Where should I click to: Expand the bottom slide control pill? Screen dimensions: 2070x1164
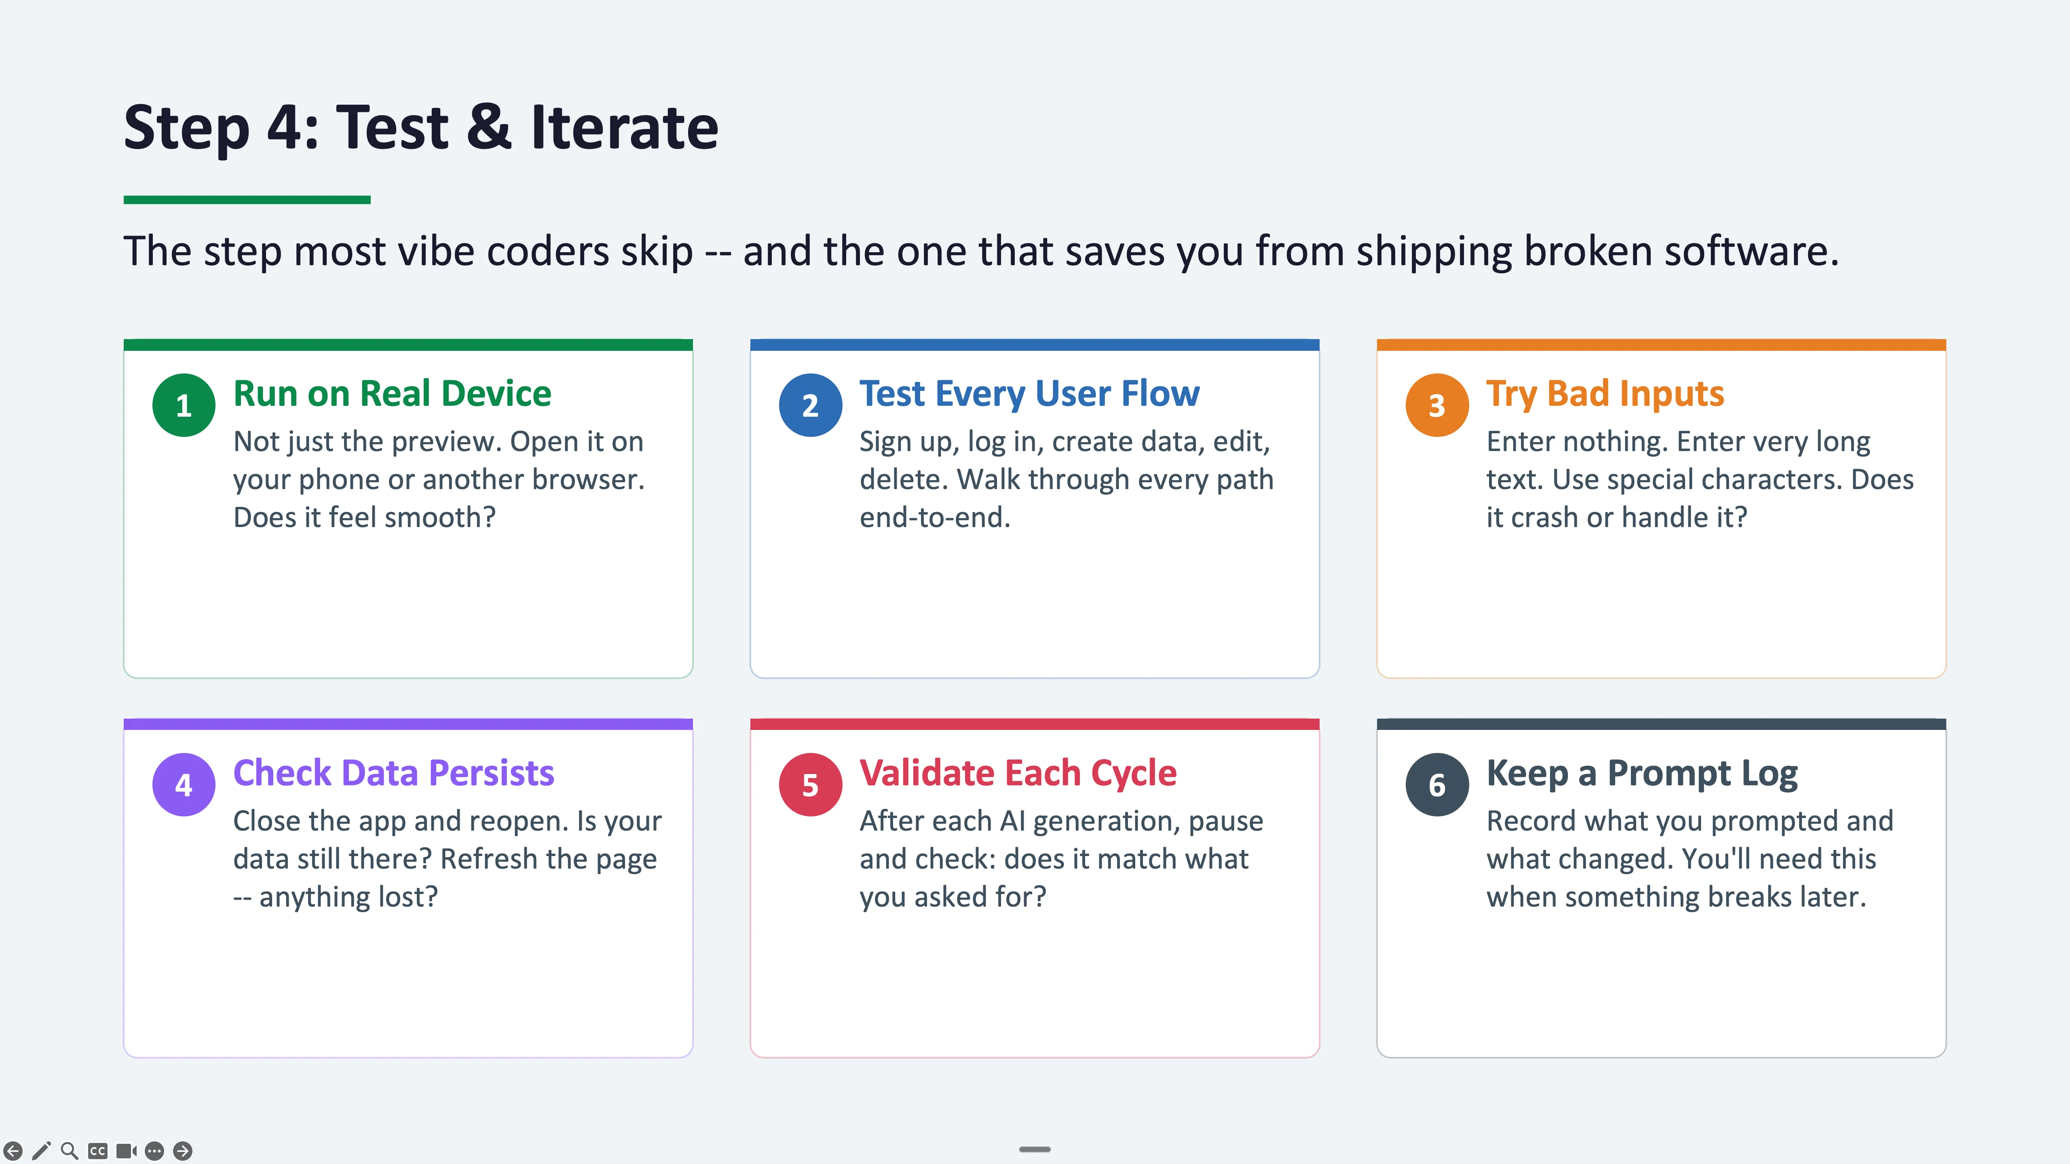click(1035, 1149)
